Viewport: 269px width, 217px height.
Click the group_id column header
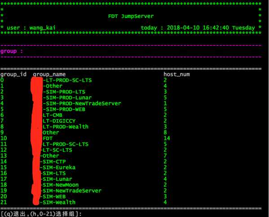pyautogui.click(x=13, y=74)
